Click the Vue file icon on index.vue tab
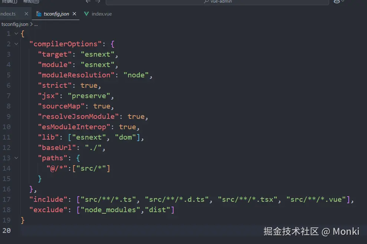The image size is (367, 244). click(86, 14)
